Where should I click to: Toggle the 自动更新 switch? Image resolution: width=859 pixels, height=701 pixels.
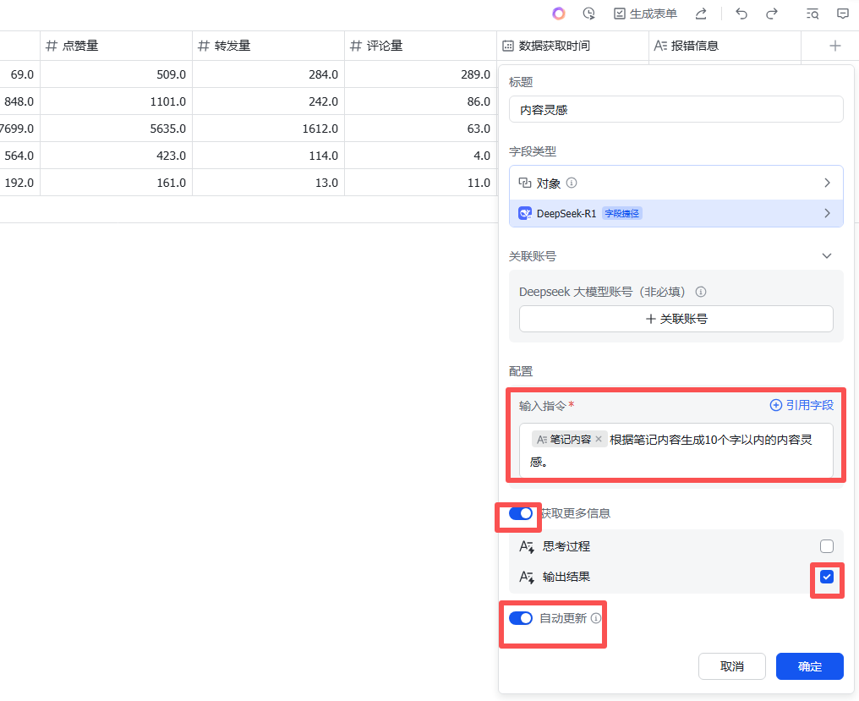click(520, 618)
